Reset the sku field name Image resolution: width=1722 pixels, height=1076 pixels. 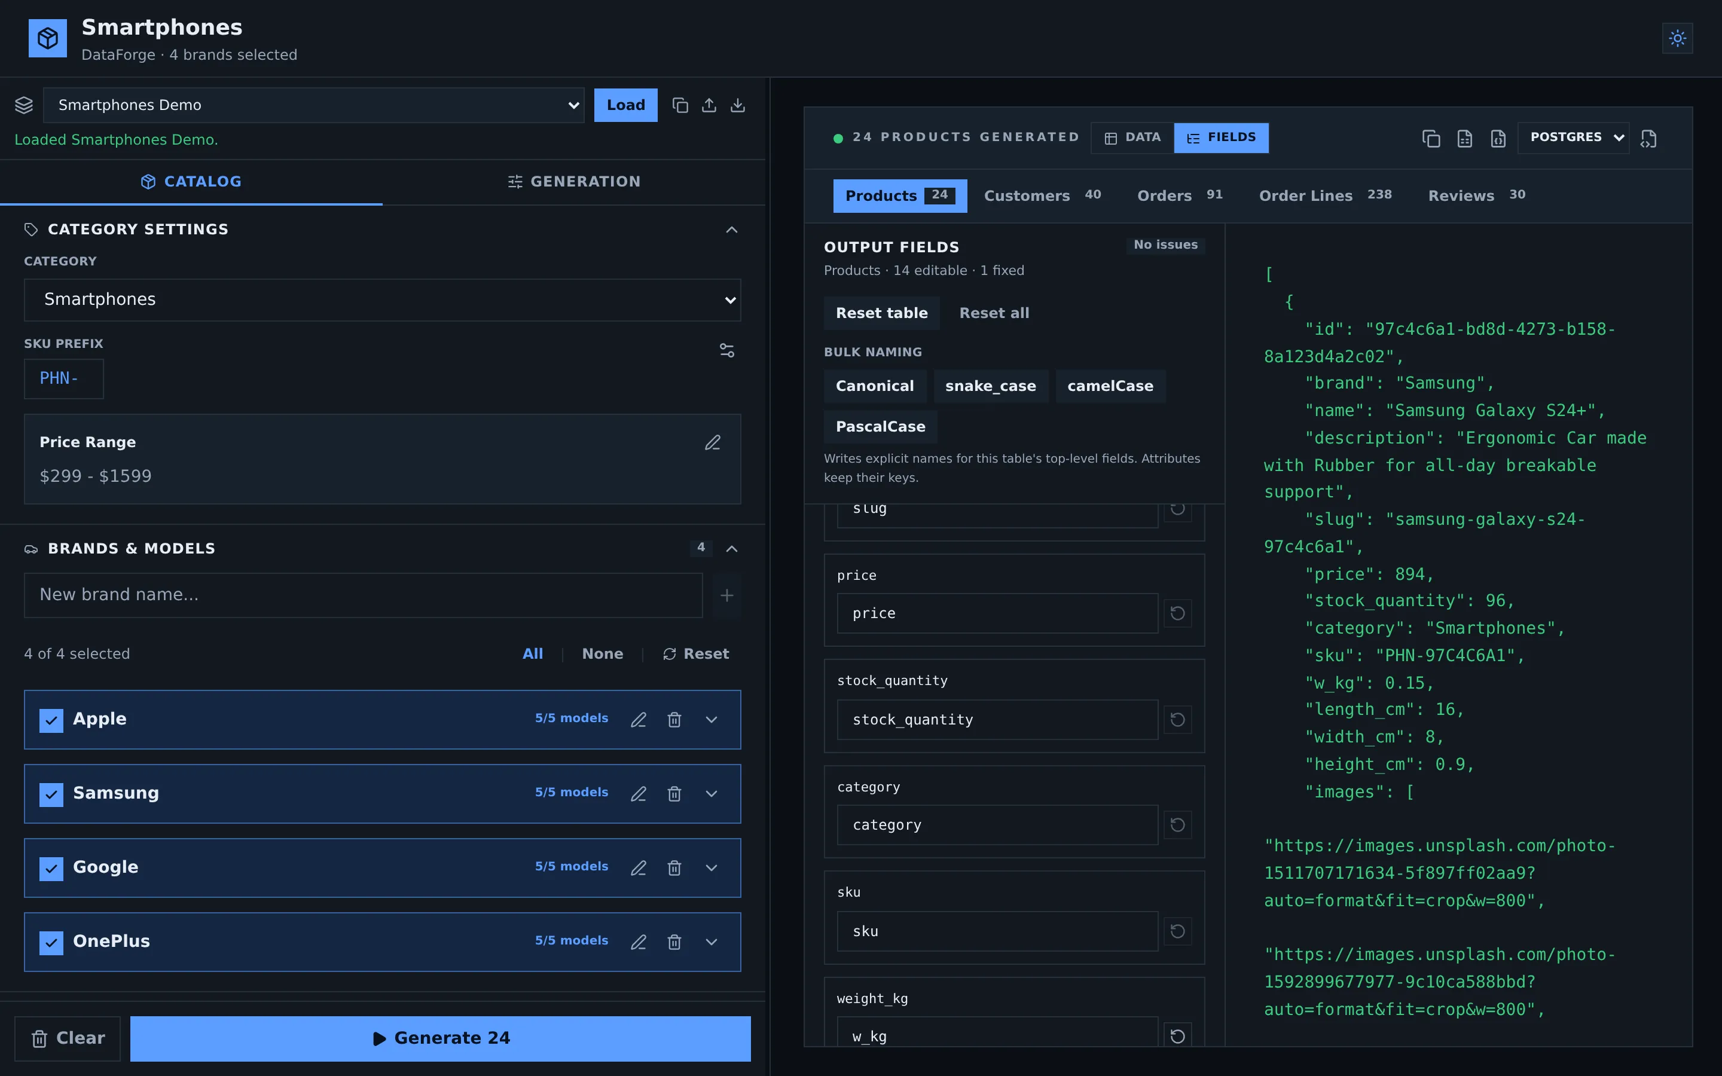1178,931
